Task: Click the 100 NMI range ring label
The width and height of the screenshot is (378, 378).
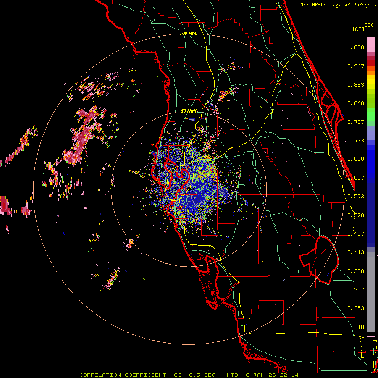Action: [x=189, y=33]
